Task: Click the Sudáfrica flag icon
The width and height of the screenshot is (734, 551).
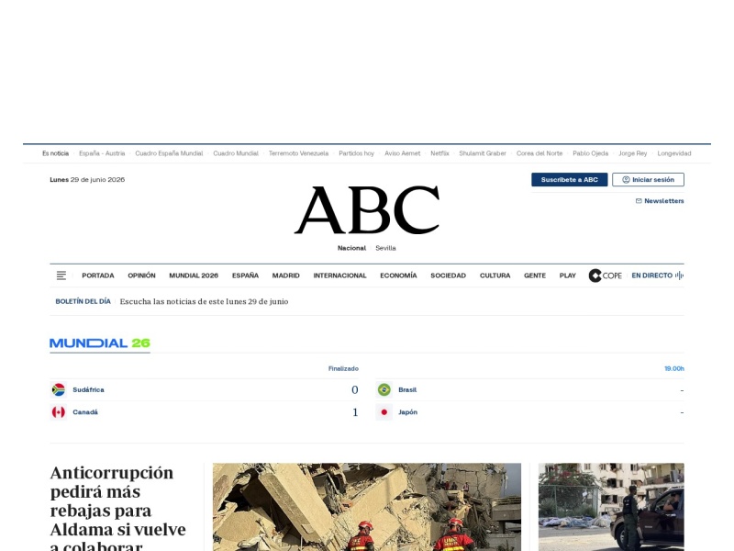Action: [59, 389]
